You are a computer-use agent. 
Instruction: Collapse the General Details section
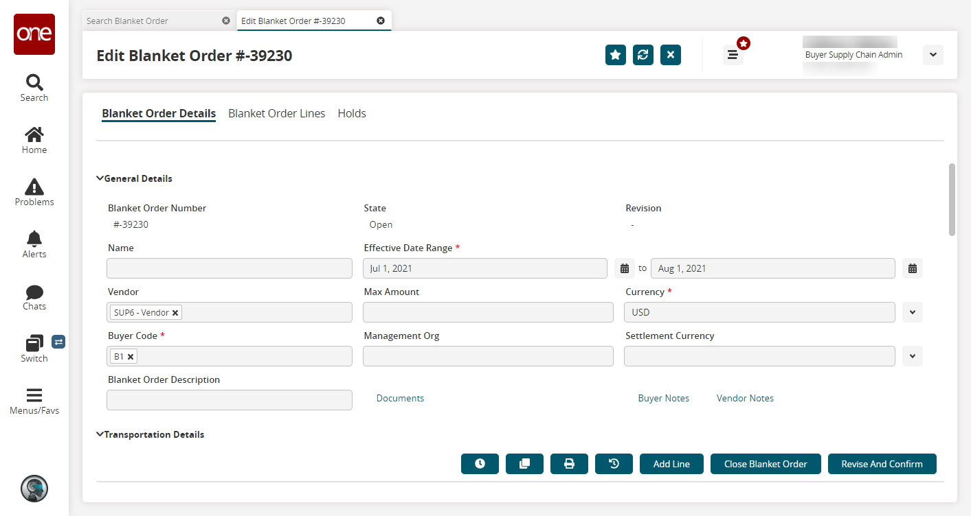click(x=100, y=178)
